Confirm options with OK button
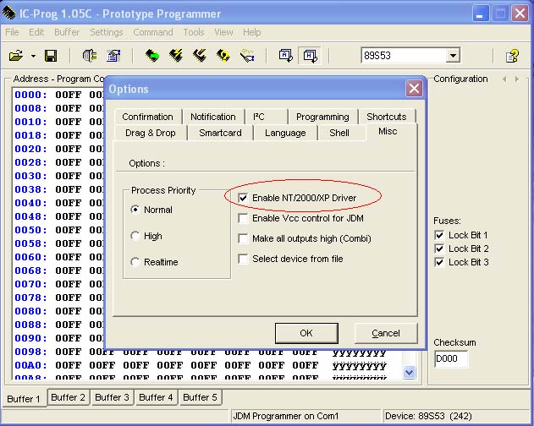This screenshot has height=426, width=534. 306,333
